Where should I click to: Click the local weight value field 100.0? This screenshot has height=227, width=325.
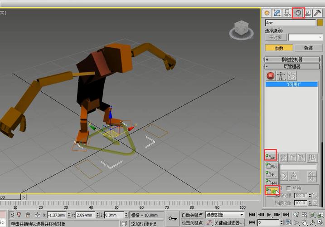[x=301, y=203]
